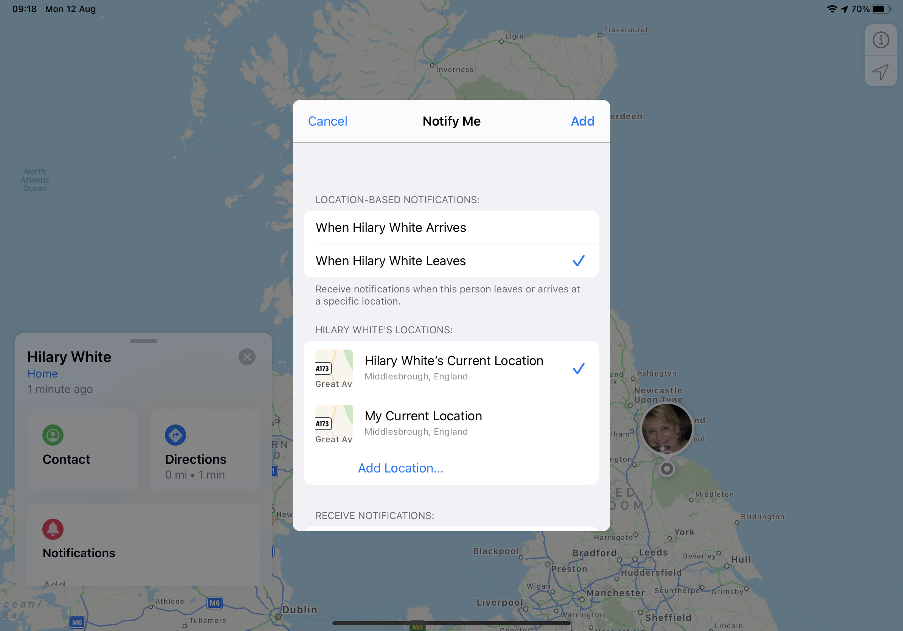
Task: Tap the home indicator bar at bottom
Action: click(x=451, y=623)
